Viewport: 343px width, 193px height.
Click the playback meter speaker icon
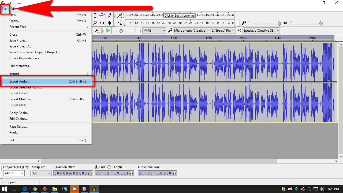point(120,23)
